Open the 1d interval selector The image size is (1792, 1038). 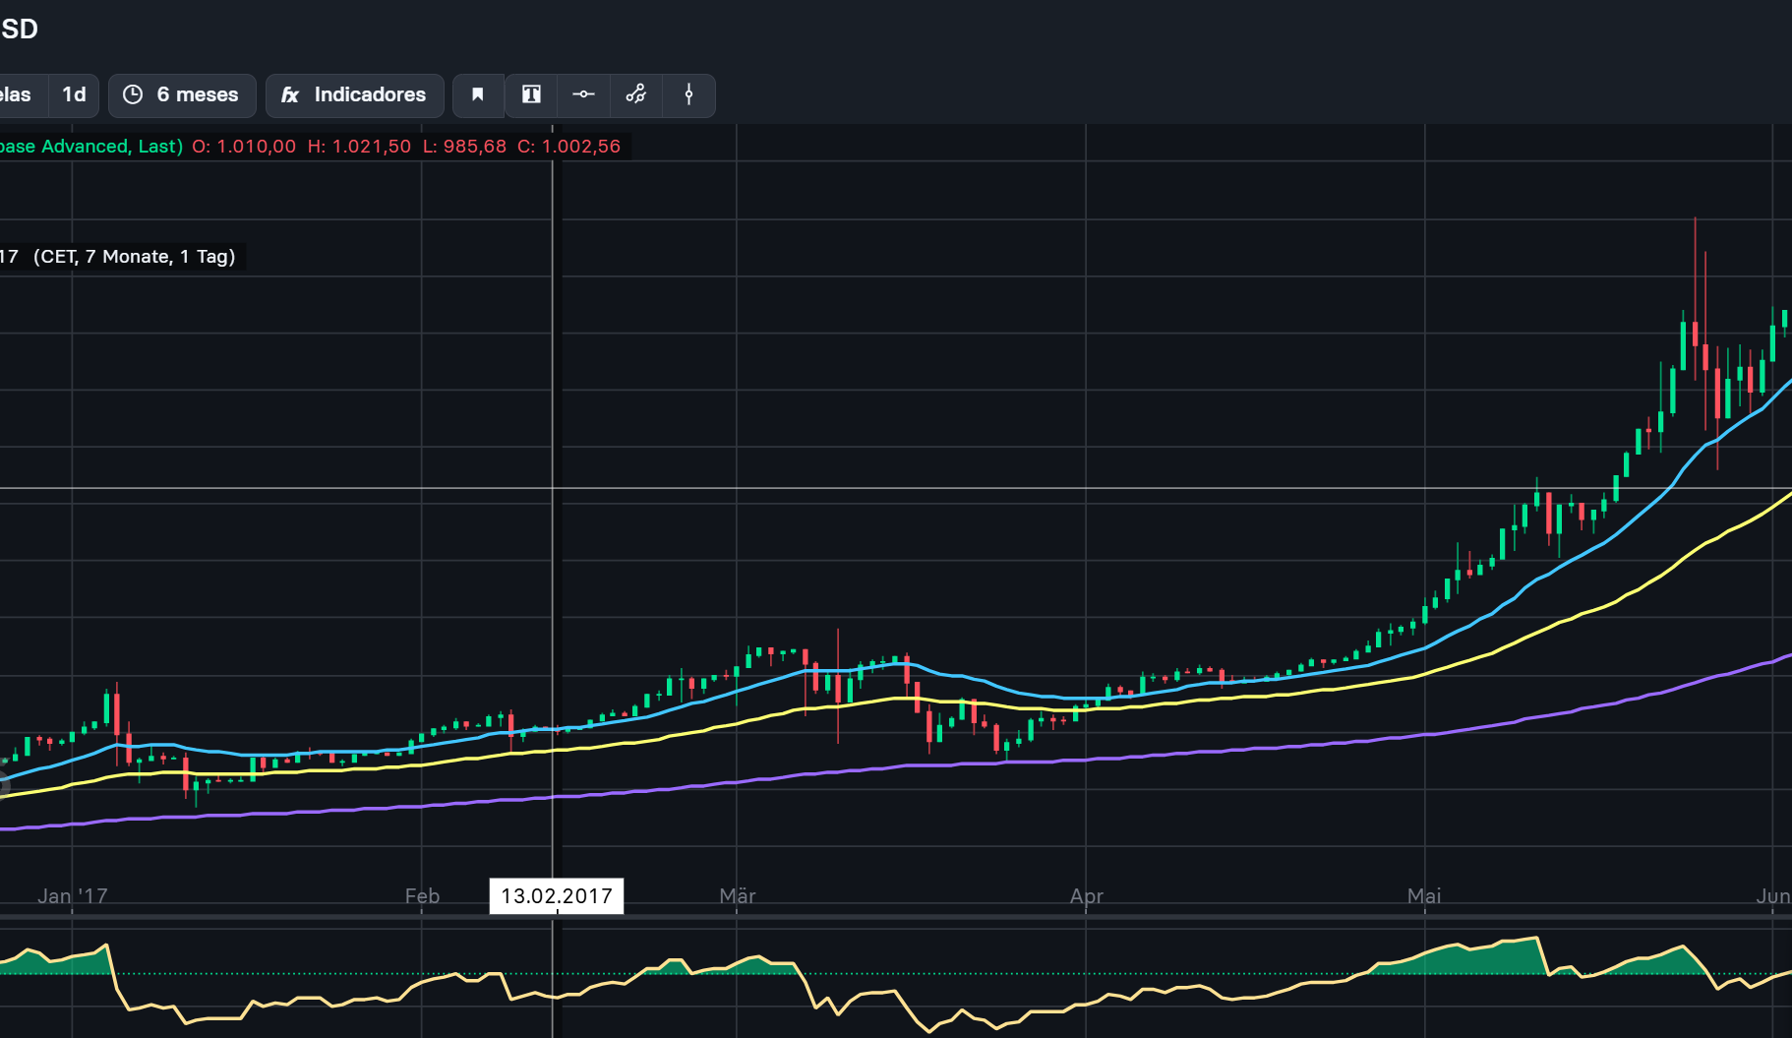coord(74,94)
